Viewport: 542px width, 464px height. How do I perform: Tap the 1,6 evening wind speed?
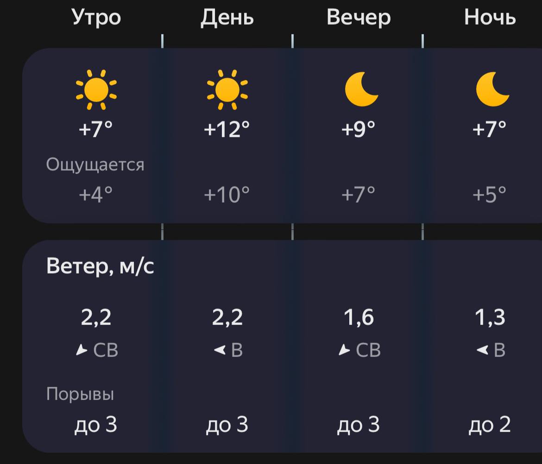click(359, 318)
